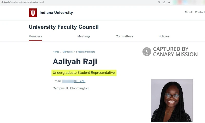
Task: Click the Campus: IU Bloomington text
Action: tap(71, 88)
